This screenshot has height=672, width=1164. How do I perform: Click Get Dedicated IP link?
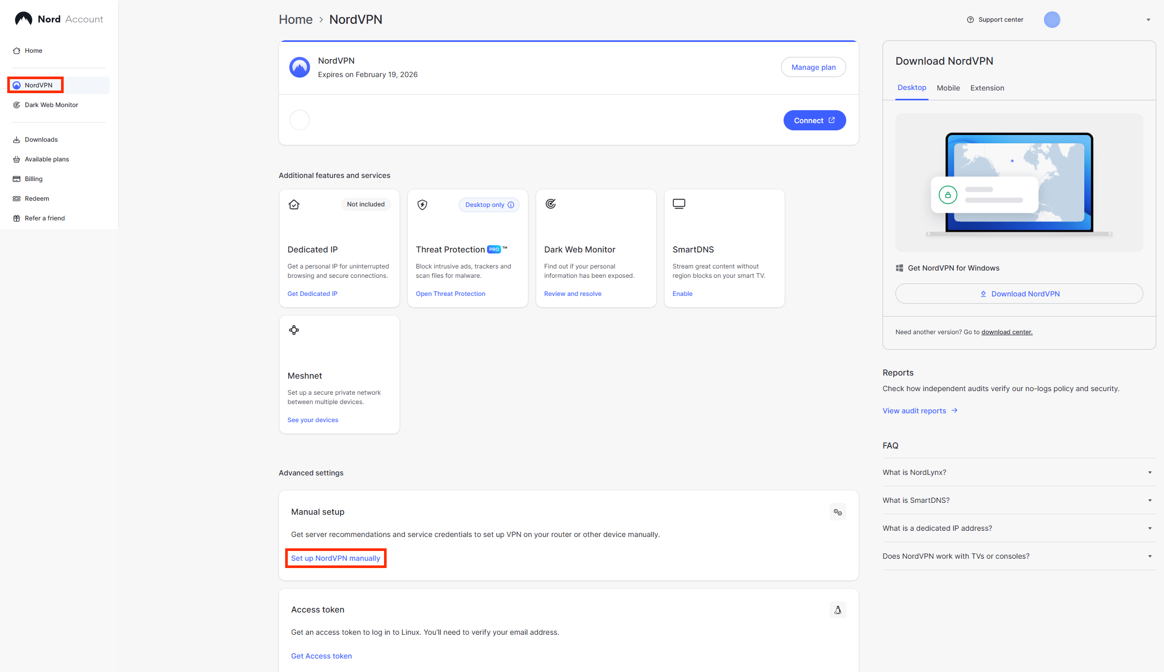coord(313,294)
